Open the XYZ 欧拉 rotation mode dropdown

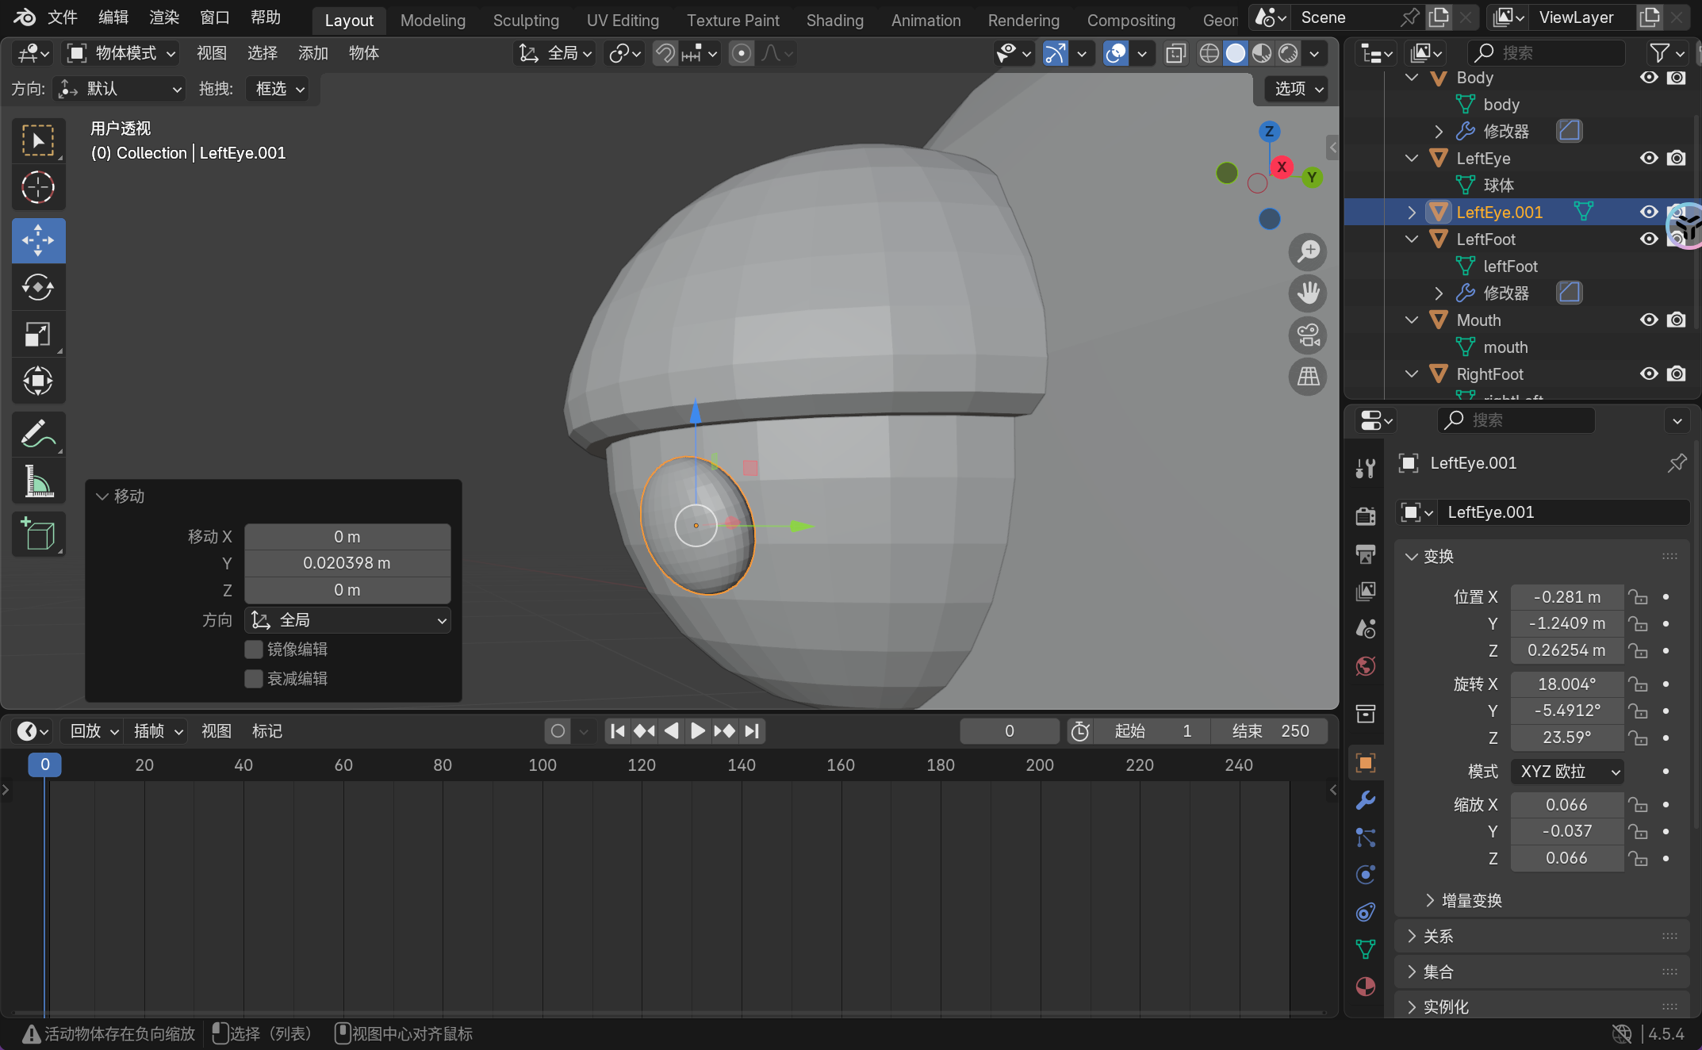tap(1566, 771)
